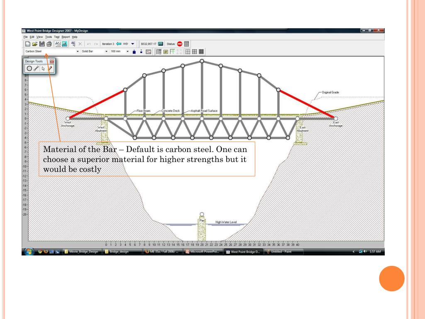This screenshot has width=425, height=319.
Task: Click the Undo icon
Action: (89, 44)
